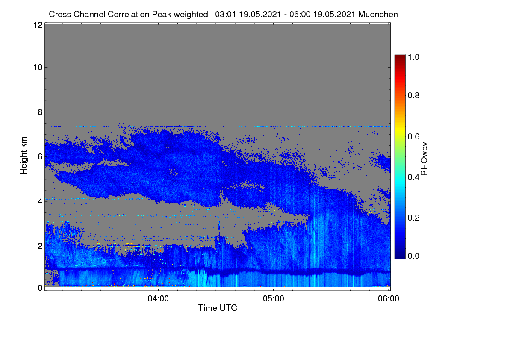Click the date range text '03:01 19.05.2021'

click(248, 15)
